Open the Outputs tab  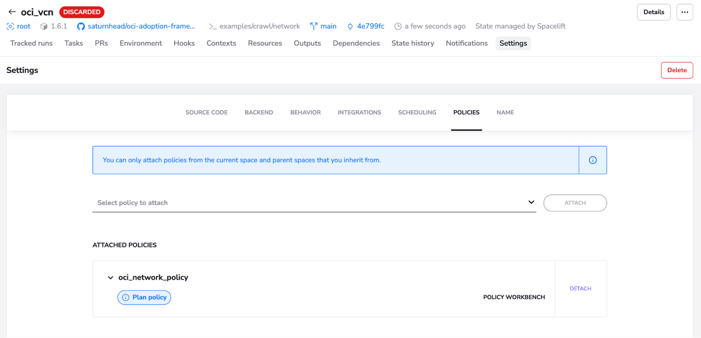coord(307,43)
